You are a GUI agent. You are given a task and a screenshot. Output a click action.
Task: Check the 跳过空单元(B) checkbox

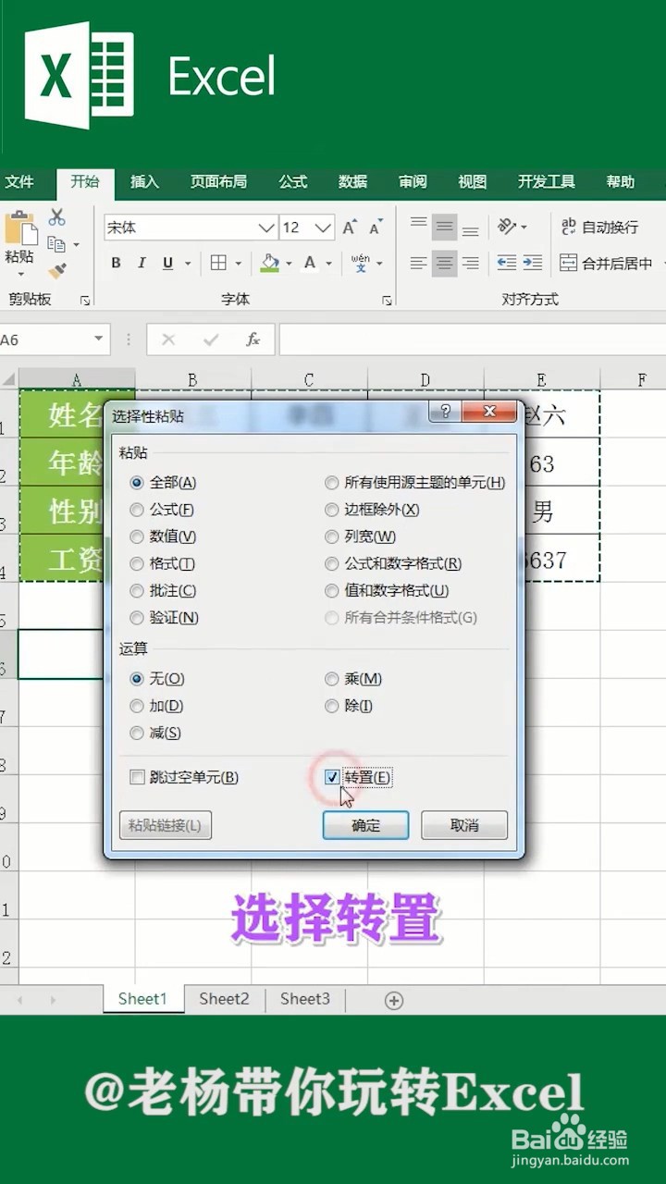click(x=184, y=777)
